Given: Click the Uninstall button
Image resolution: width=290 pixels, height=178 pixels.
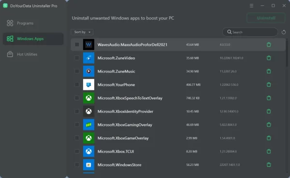Looking at the screenshot, I should pos(266,18).
